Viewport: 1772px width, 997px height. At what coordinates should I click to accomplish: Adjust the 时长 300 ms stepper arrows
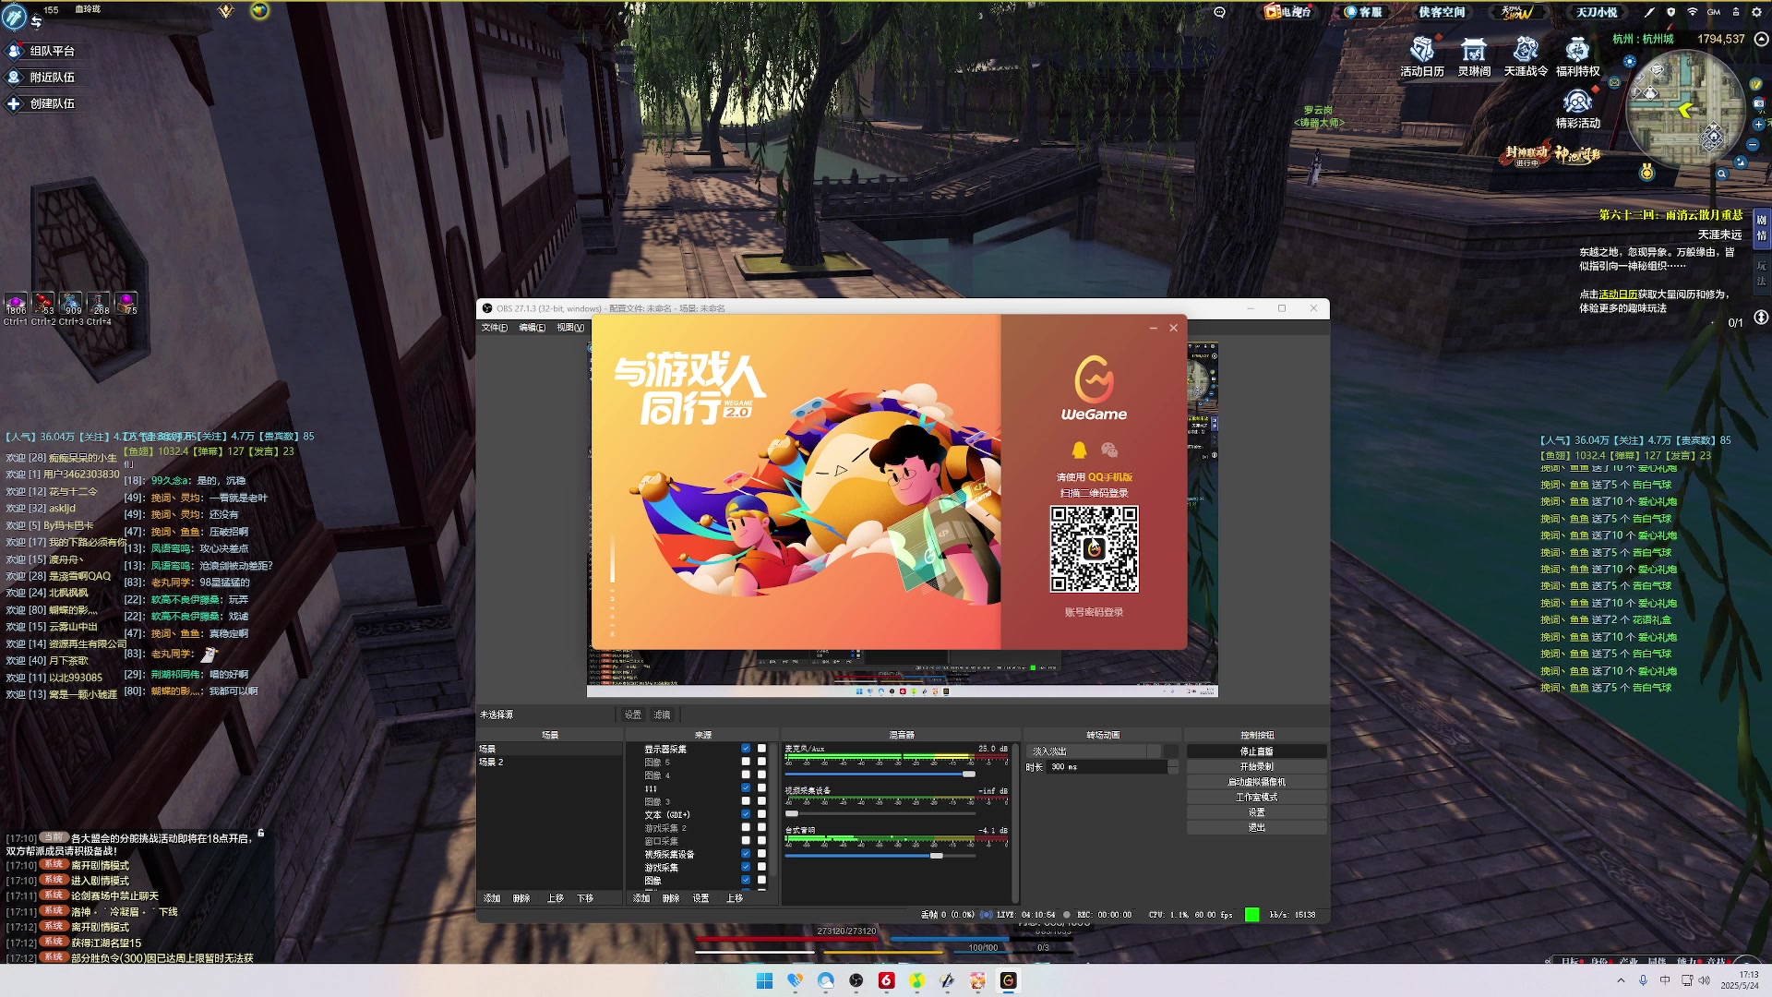point(1173,767)
